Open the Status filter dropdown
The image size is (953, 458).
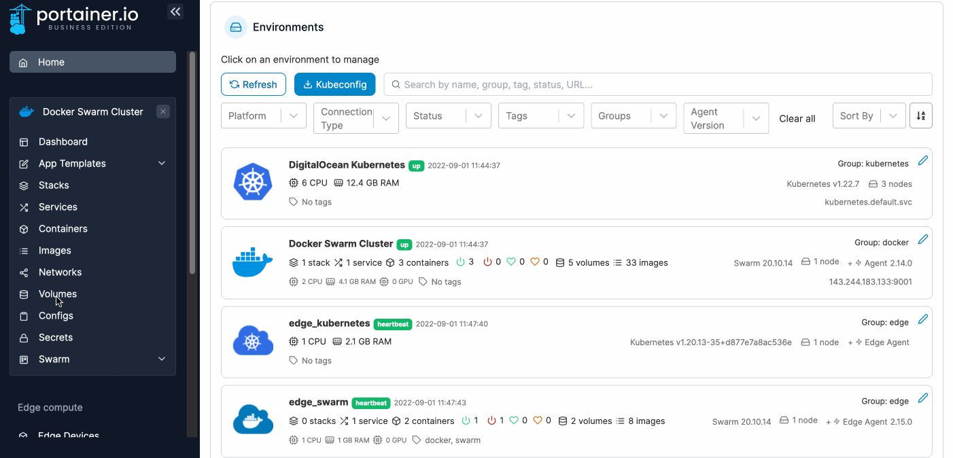(x=448, y=116)
